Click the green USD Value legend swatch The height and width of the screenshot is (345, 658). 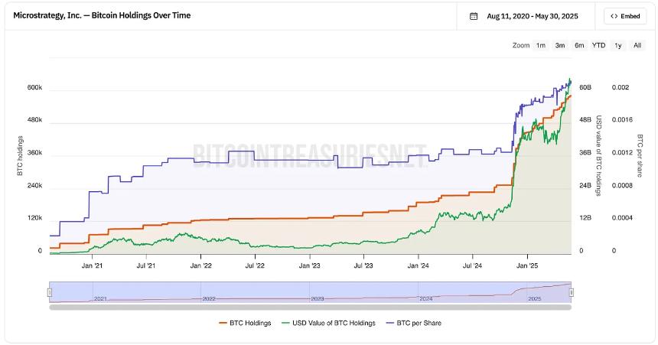[287, 323]
